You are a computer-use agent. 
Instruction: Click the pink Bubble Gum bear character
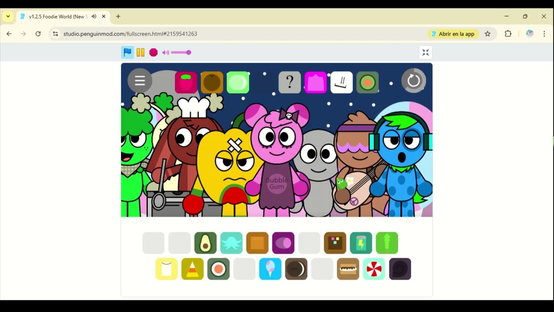pyautogui.click(x=277, y=160)
